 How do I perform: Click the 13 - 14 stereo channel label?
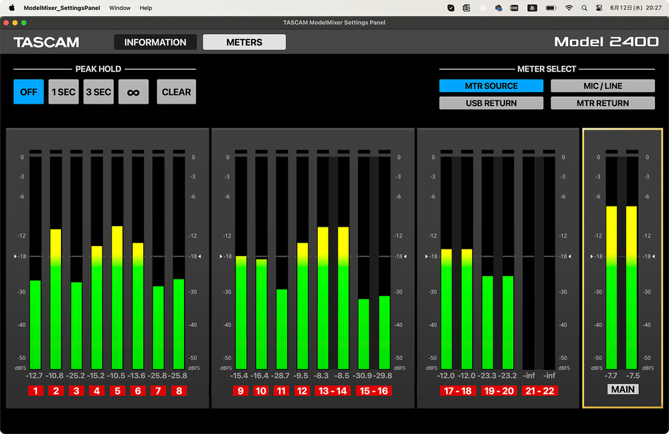click(x=332, y=391)
